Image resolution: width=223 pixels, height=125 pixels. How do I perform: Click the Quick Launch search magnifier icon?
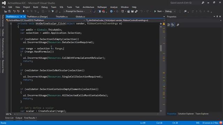[x=203, y=3]
